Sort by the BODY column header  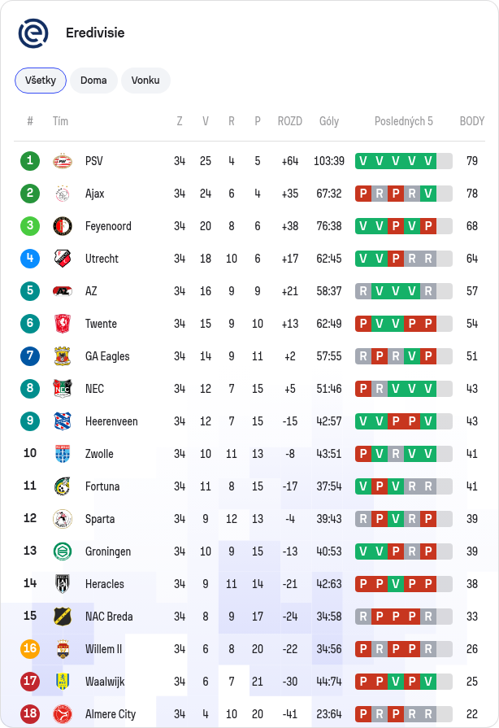point(471,121)
